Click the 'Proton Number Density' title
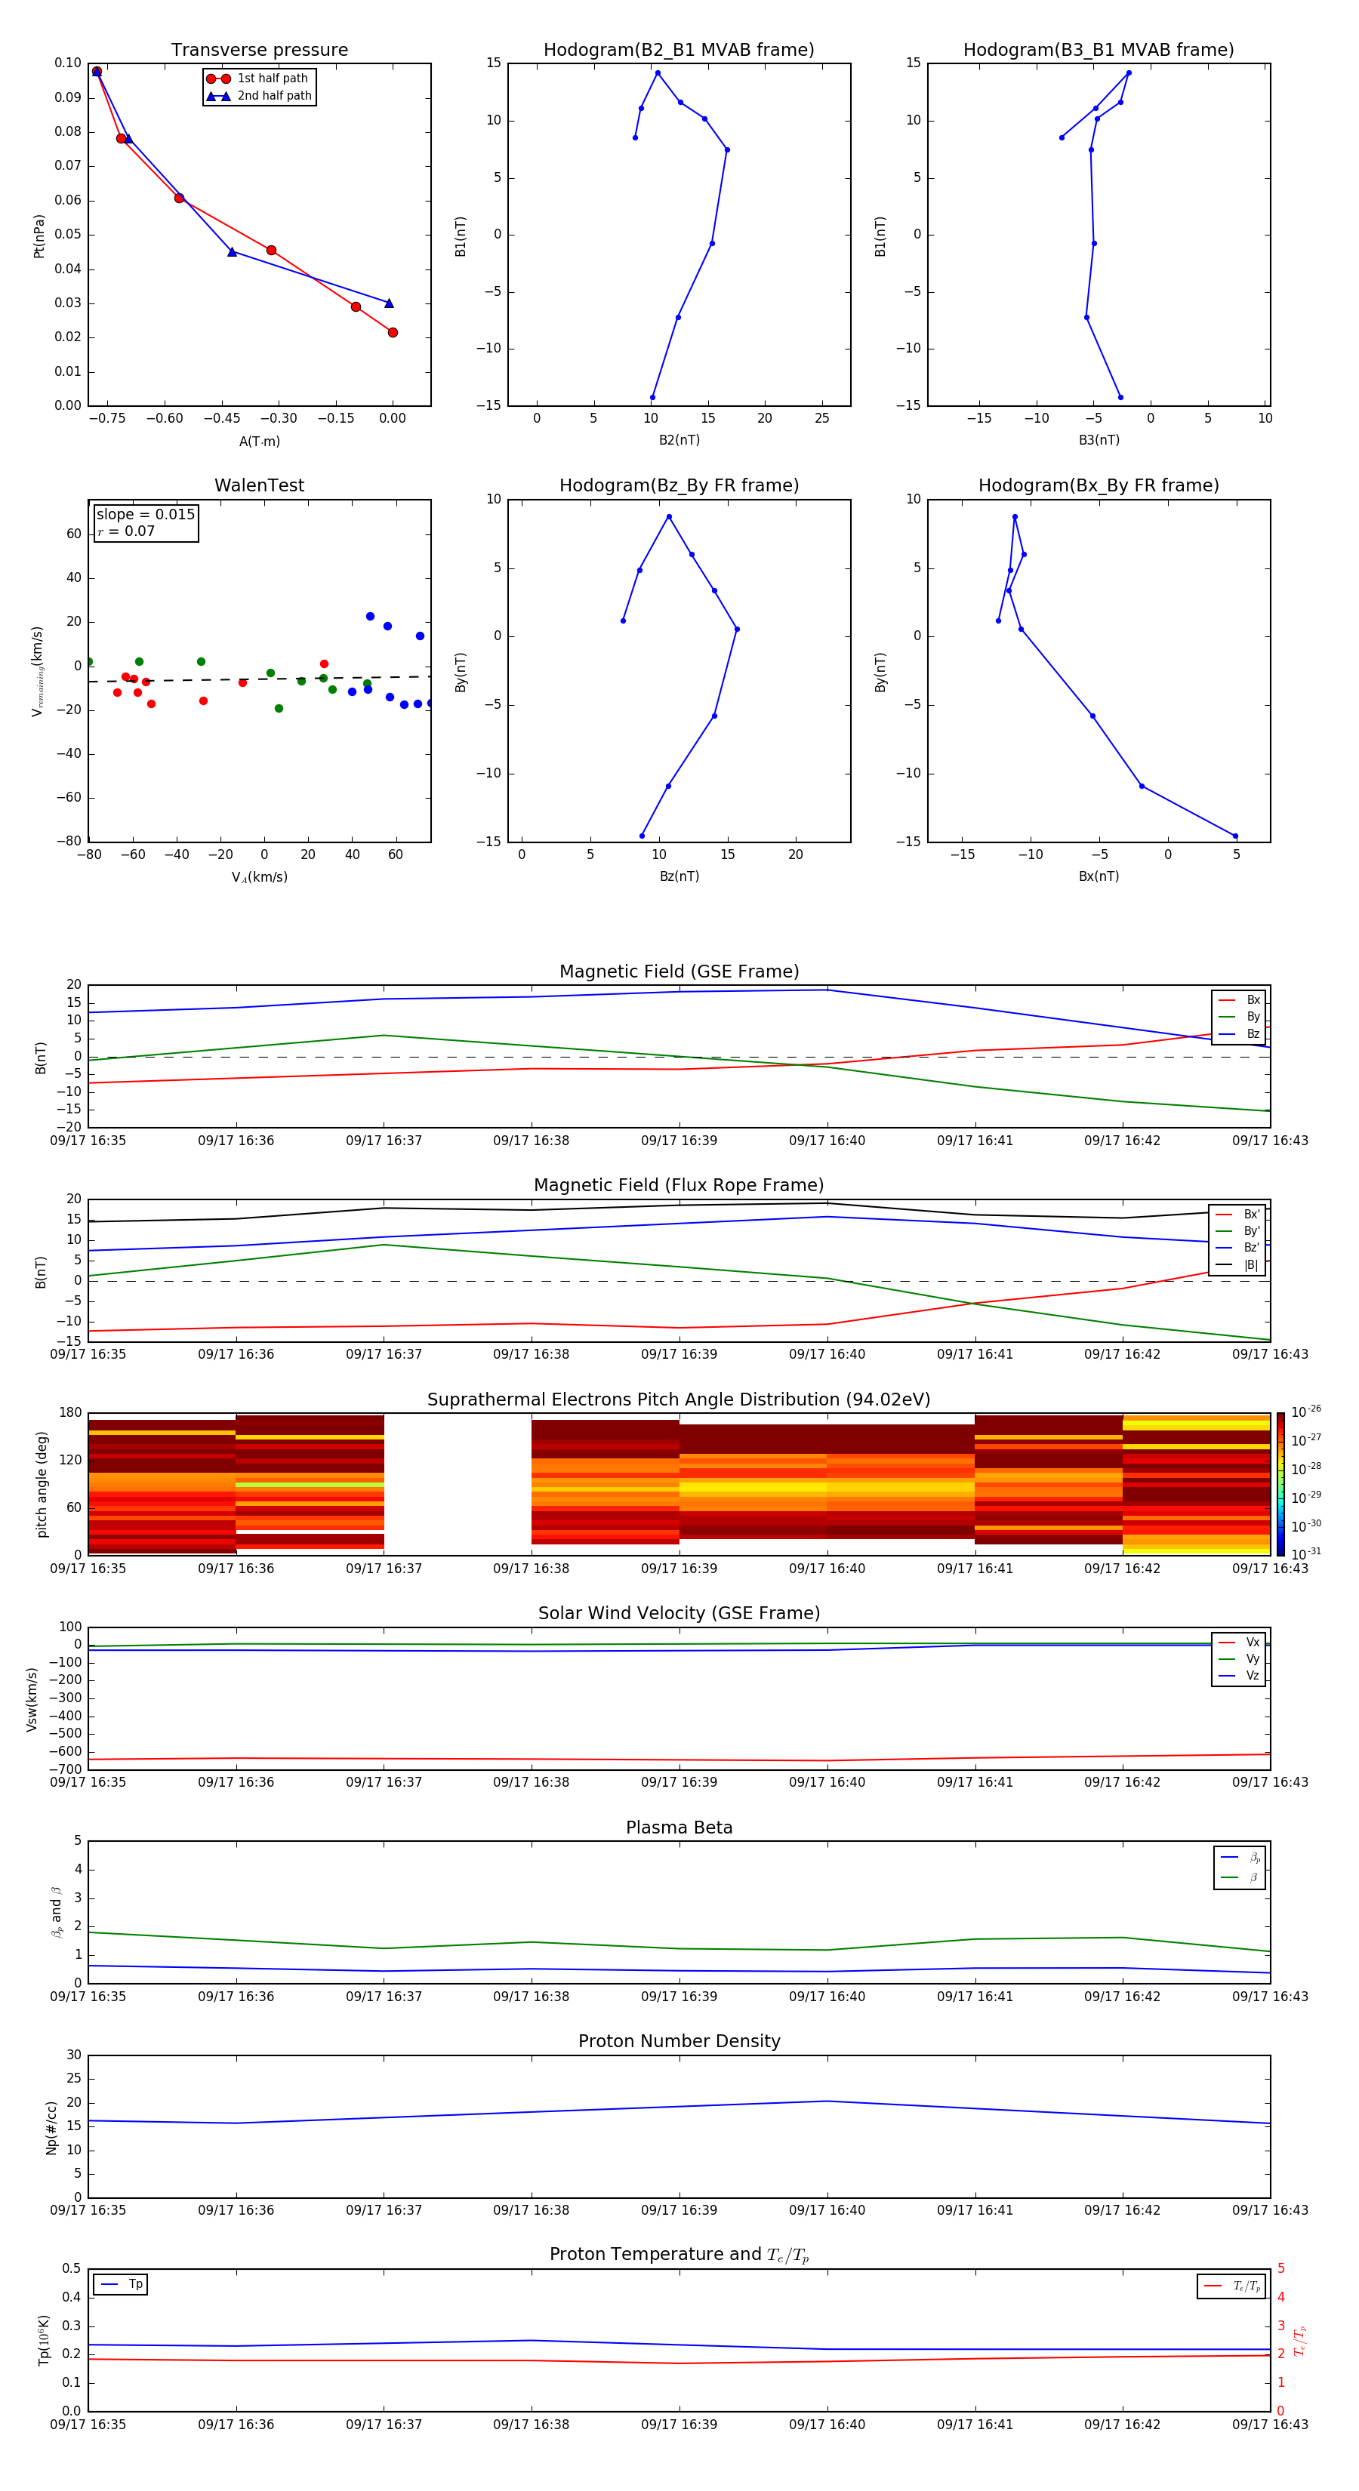 [x=679, y=2041]
